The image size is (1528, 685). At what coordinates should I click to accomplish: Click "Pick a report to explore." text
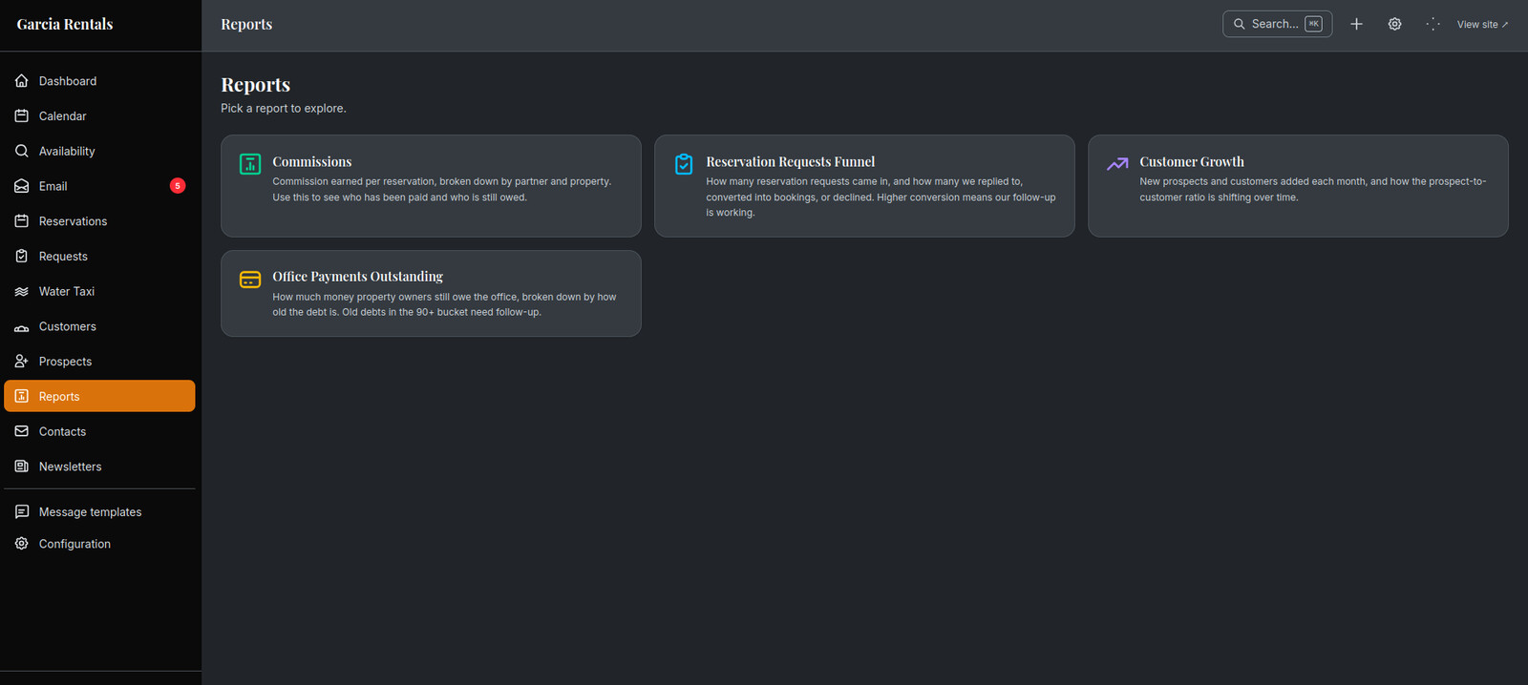(284, 109)
